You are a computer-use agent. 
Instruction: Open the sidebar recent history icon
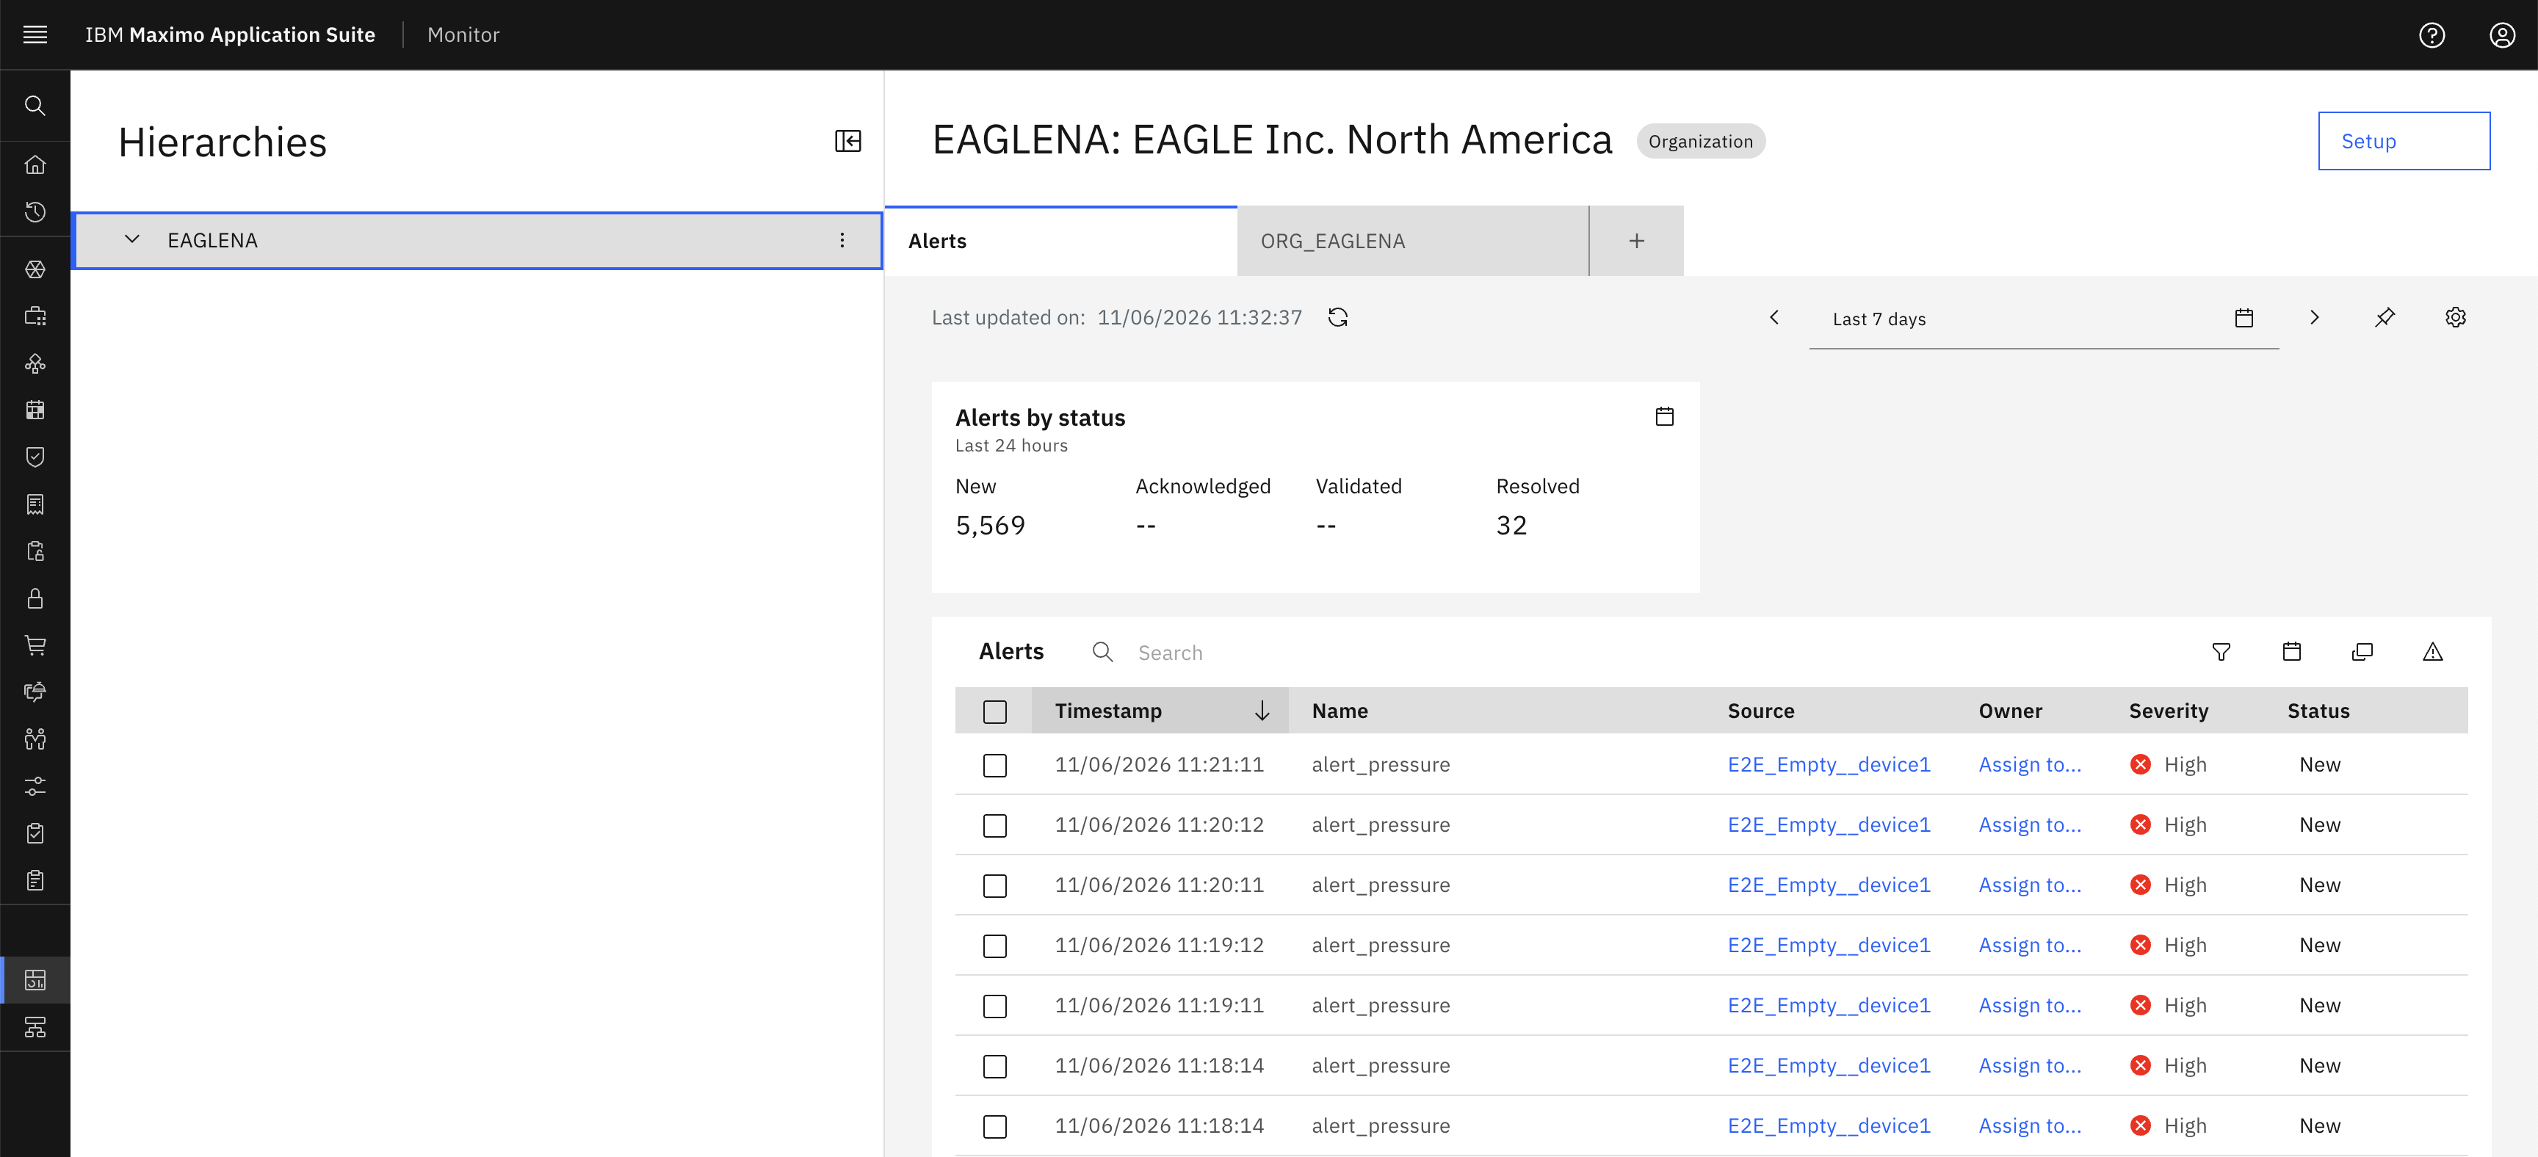(x=35, y=211)
